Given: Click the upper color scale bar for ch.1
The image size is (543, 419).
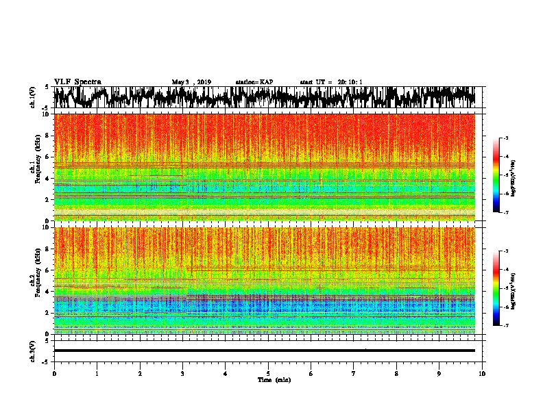Looking at the screenshot, I should [496, 175].
